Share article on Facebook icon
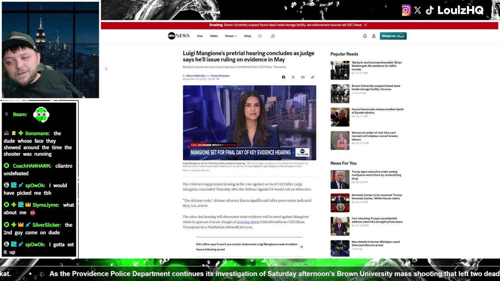The image size is (500, 281). click(x=284, y=77)
